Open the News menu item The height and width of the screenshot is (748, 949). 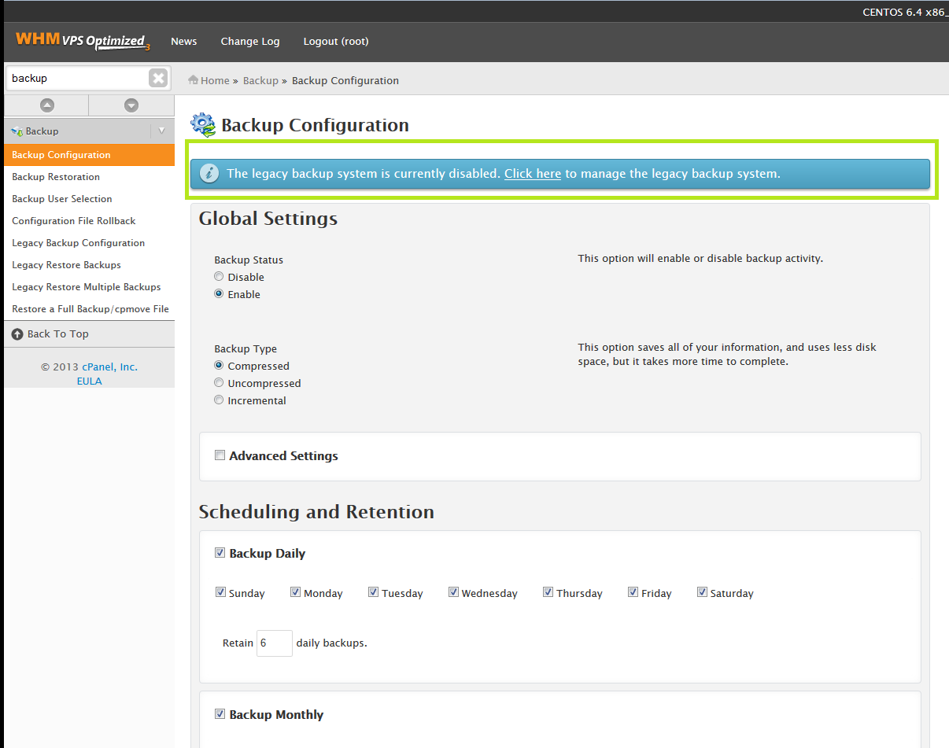pos(184,42)
